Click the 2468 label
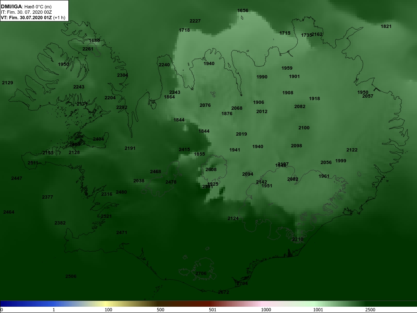Viewport: 417px width, 313px height. [155, 172]
